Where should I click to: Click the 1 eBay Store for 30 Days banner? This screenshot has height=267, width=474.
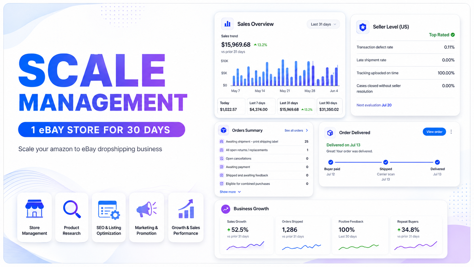point(101,130)
